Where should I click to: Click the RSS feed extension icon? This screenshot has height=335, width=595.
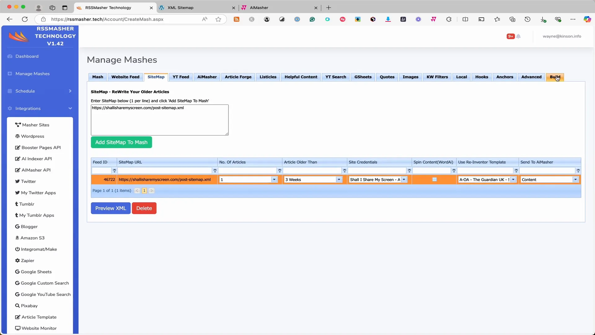coord(236,19)
